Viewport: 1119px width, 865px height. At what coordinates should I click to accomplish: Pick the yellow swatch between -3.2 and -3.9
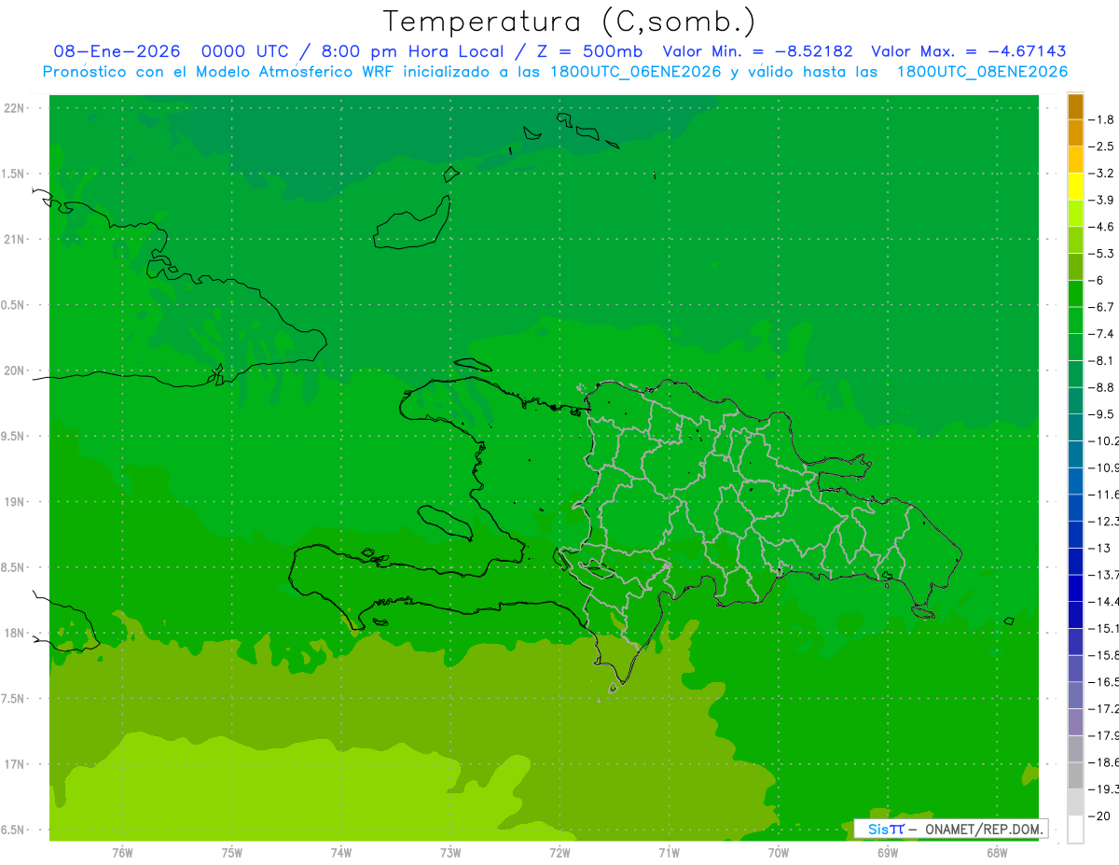(x=1075, y=187)
